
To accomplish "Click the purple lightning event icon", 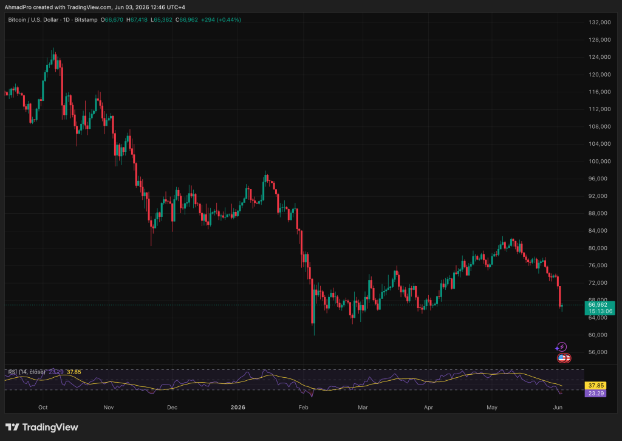I will click(561, 347).
